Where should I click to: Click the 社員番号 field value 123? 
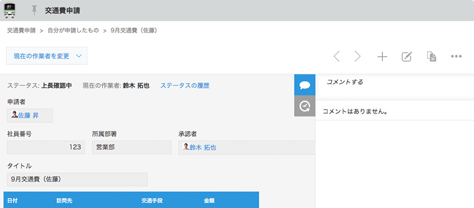click(x=46, y=147)
